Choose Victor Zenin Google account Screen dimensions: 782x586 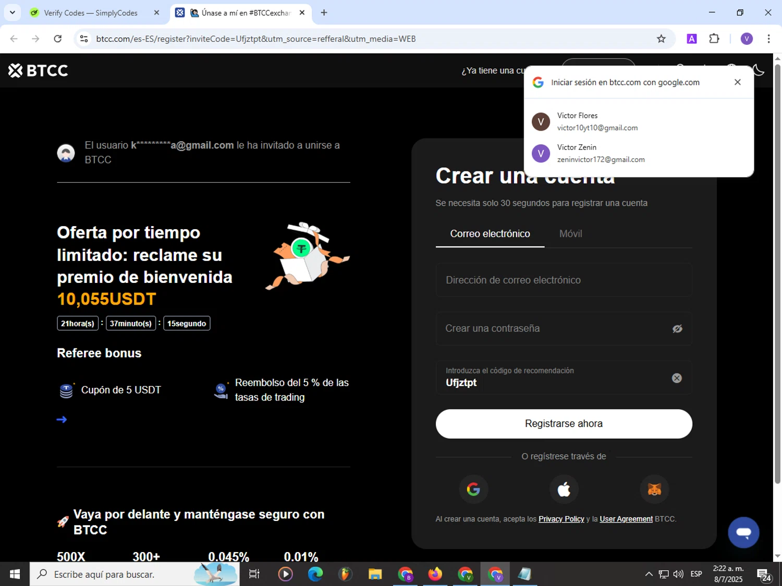[x=639, y=153]
